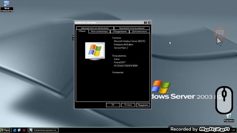Click the PocketSOFT organization text

click(120, 62)
